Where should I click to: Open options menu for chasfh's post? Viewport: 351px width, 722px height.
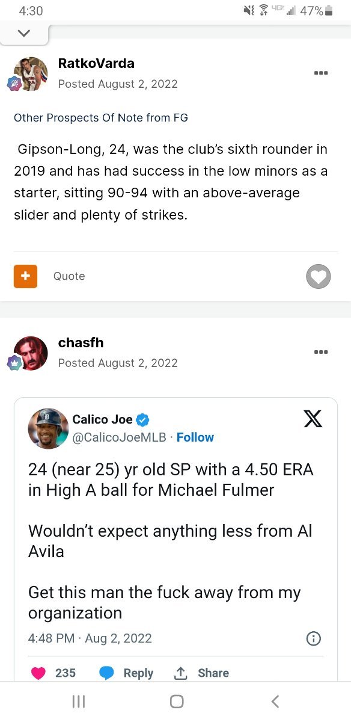pos(320,352)
